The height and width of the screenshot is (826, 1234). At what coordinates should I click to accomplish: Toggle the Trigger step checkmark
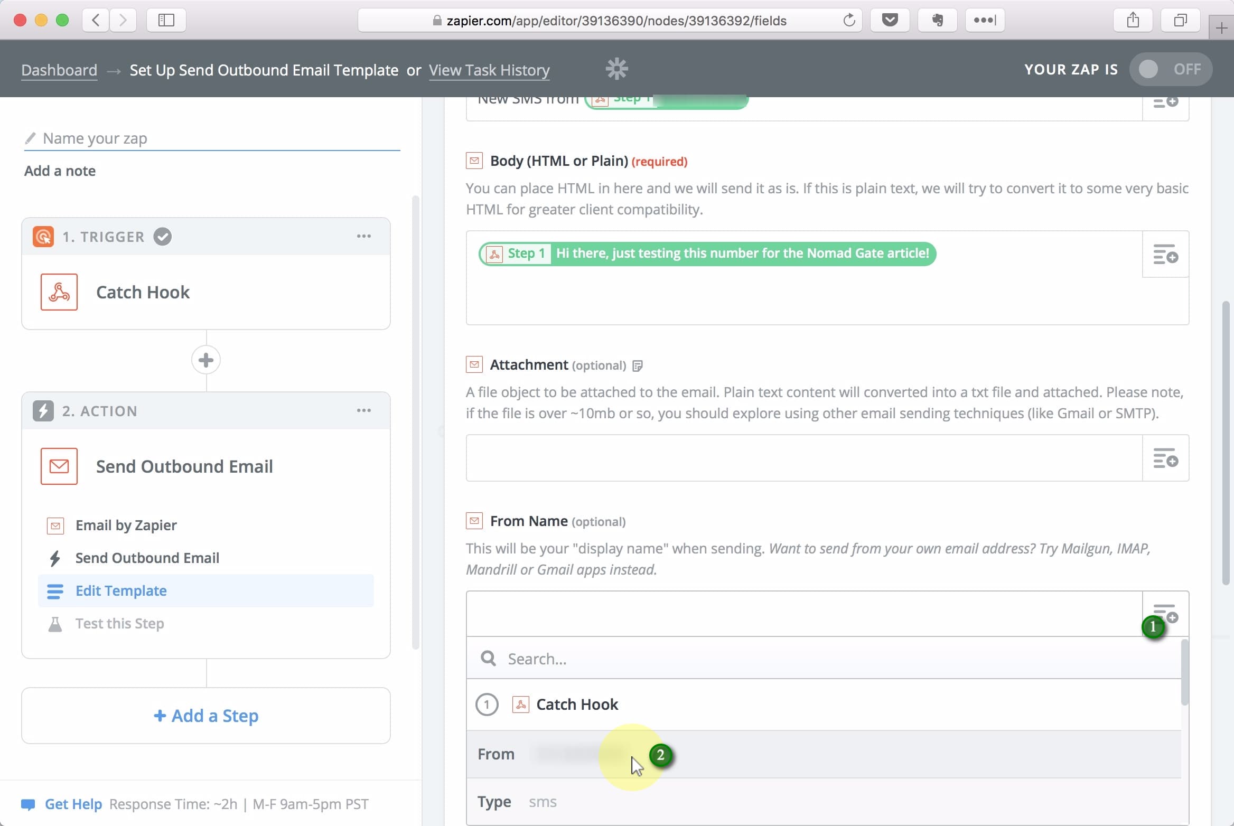[164, 236]
